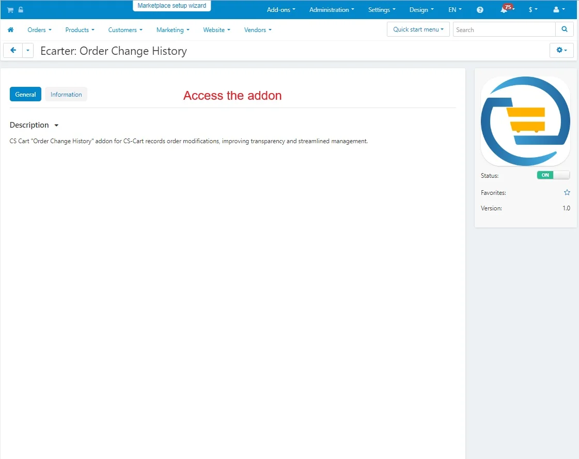Click the Status: label
Viewport: 579px width, 459px height.
(x=490, y=176)
